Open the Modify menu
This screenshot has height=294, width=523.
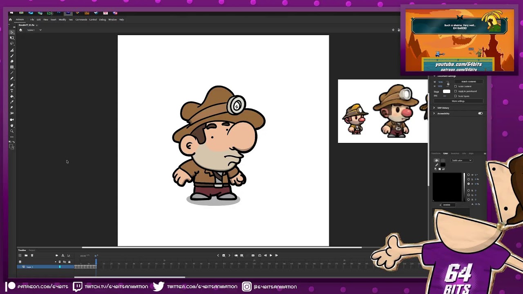[62, 20]
